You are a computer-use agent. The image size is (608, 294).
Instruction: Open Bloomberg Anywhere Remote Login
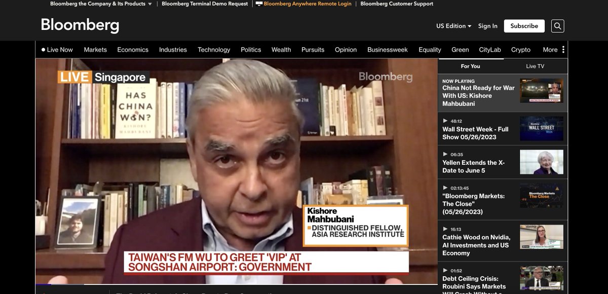303,4
